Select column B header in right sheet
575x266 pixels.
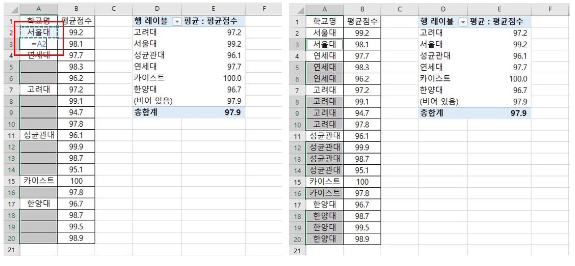point(362,9)
